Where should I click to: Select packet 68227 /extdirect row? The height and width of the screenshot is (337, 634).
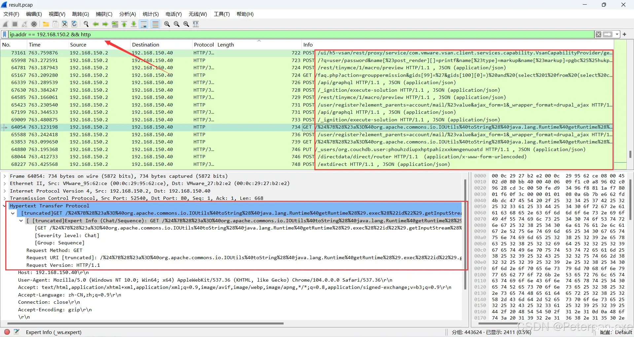click(307, 164)
